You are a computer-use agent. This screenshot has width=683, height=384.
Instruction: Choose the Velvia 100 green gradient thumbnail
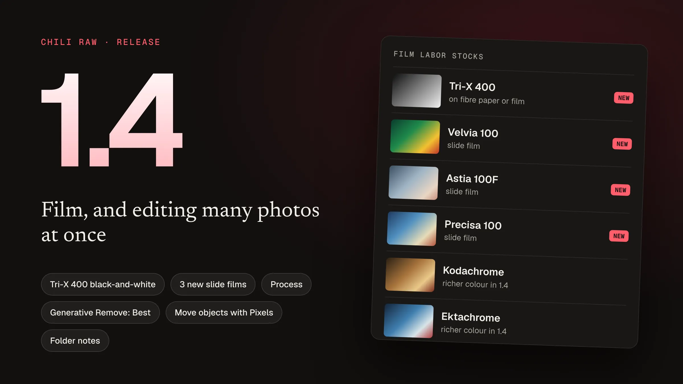pyautogui.click(x=415, y=137)
